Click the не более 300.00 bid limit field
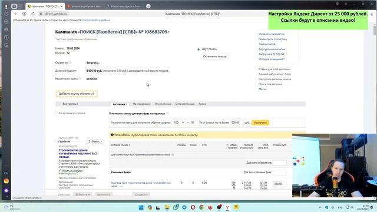Viewport: 377px width, 212px height. pyautogui.click(x=237, y=122)
